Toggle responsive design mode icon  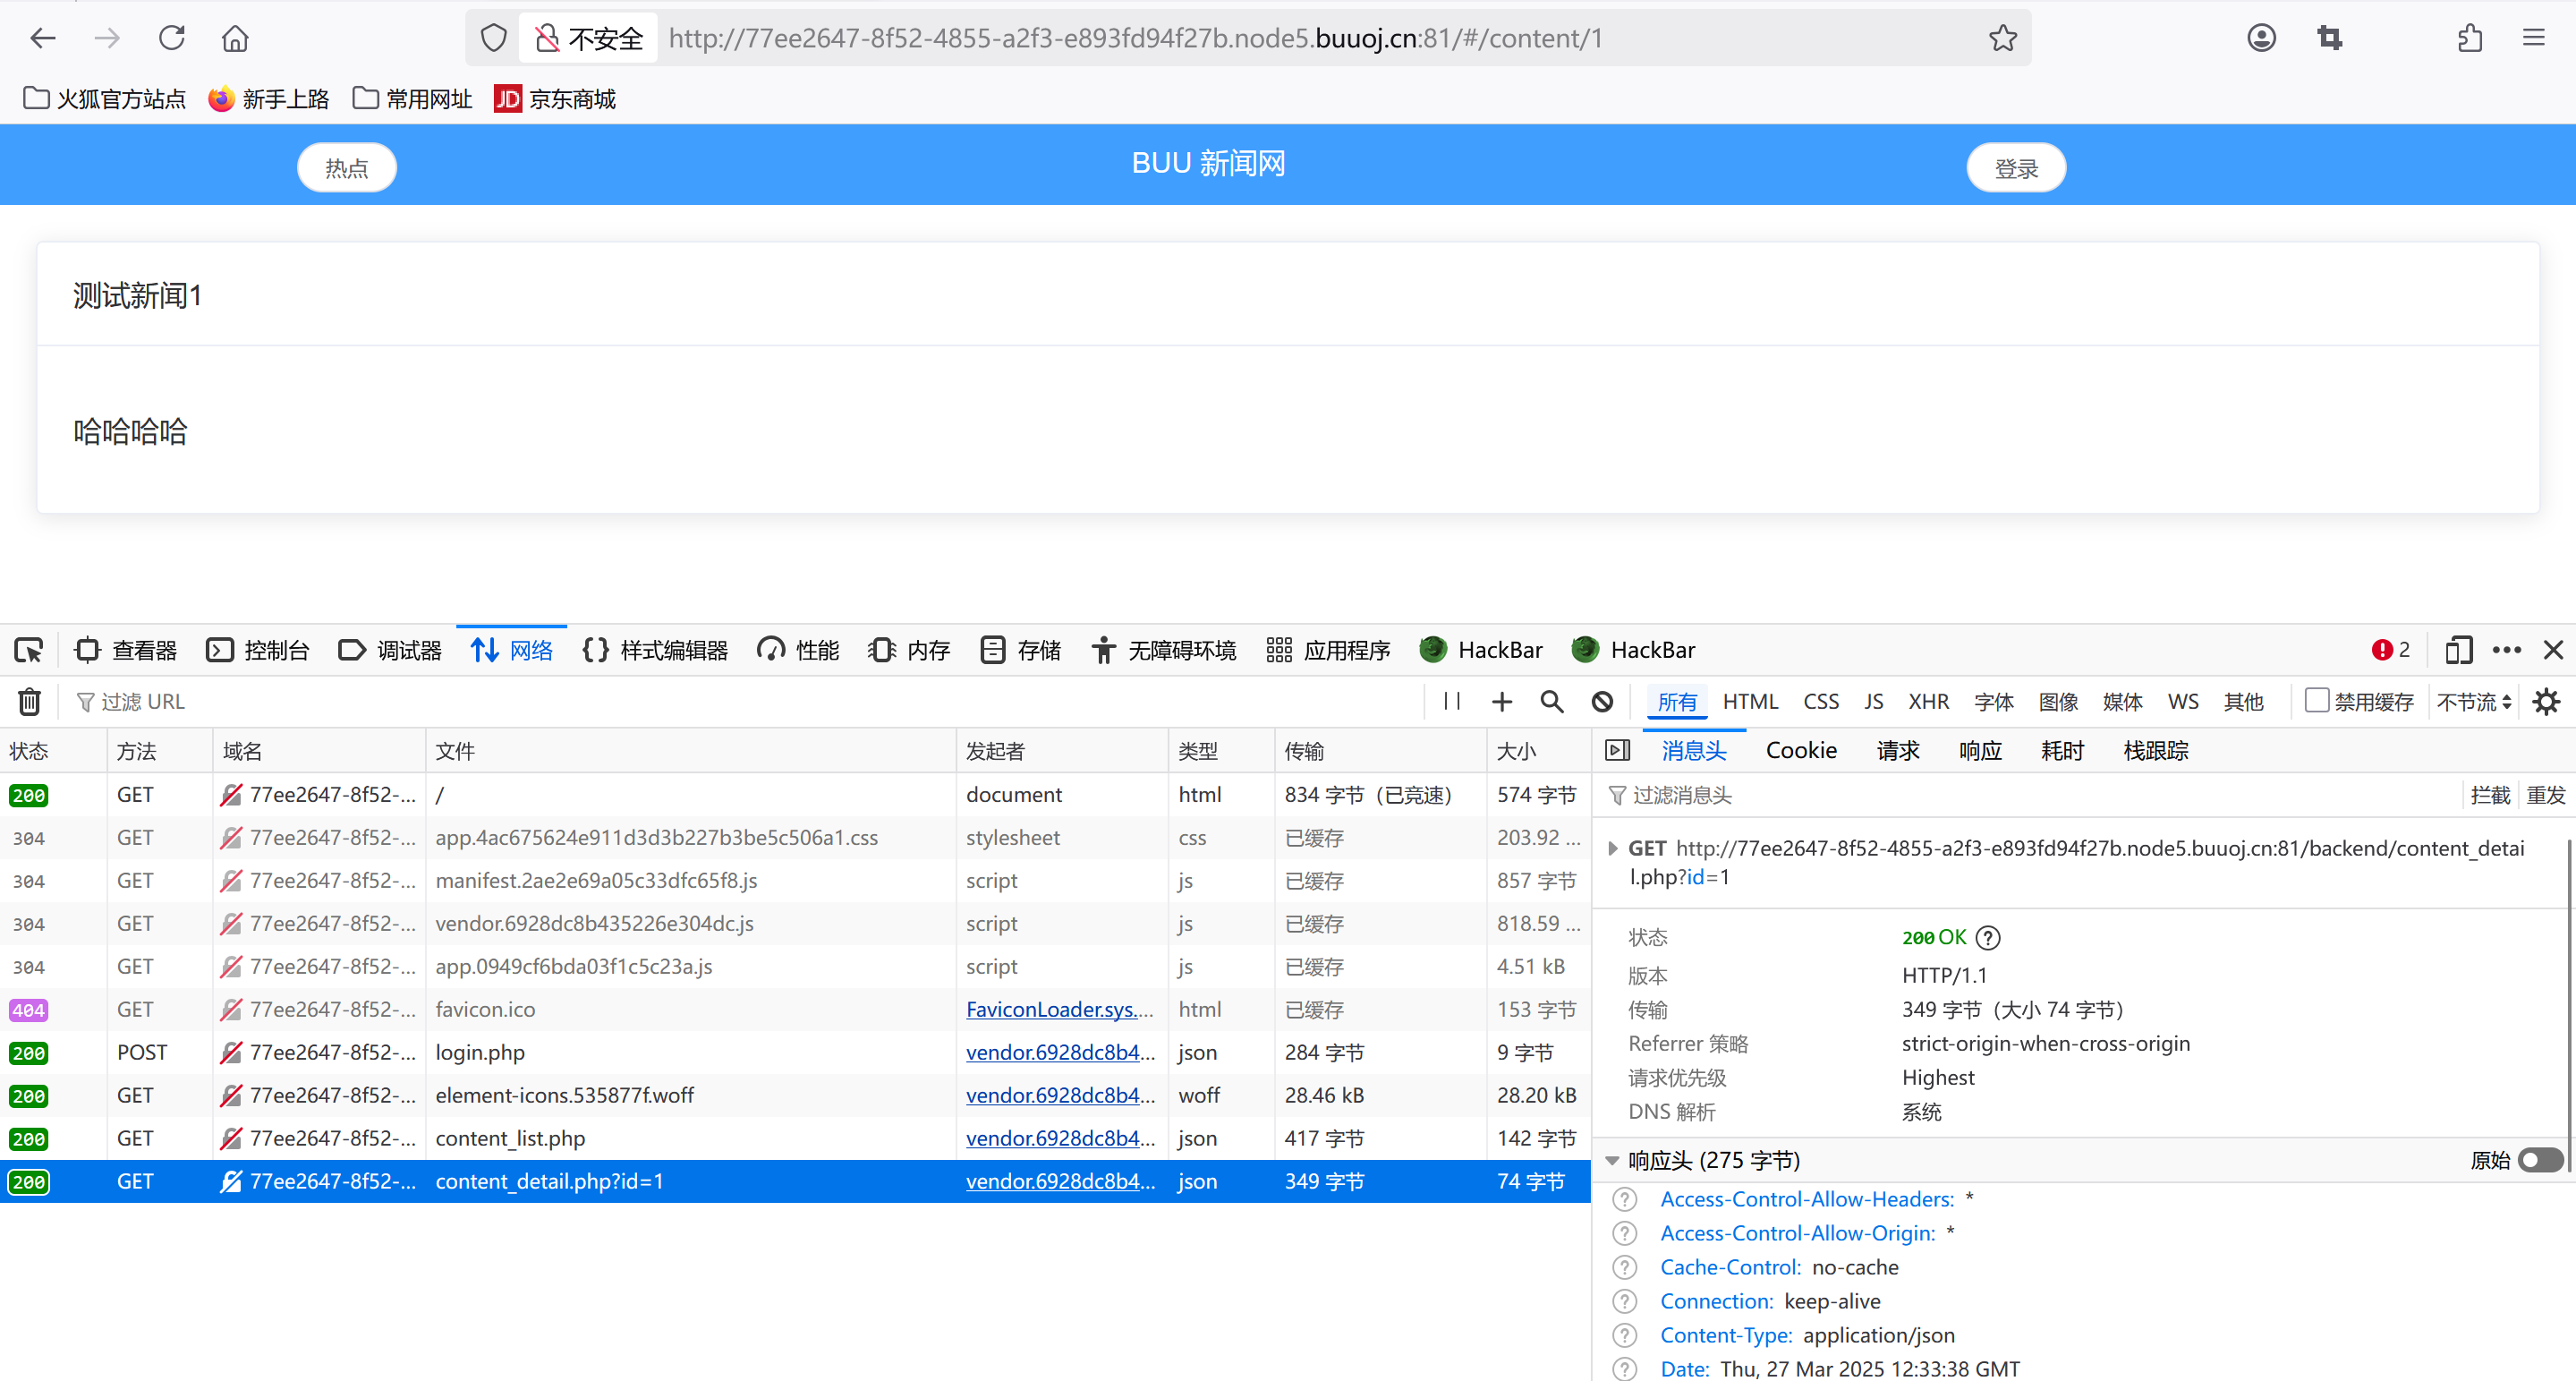pyautogui.click(x=2458, y=650)
